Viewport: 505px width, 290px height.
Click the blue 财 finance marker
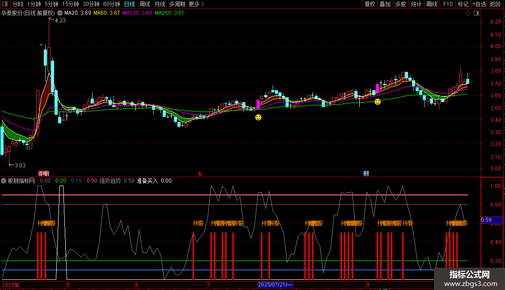[366, 173]
